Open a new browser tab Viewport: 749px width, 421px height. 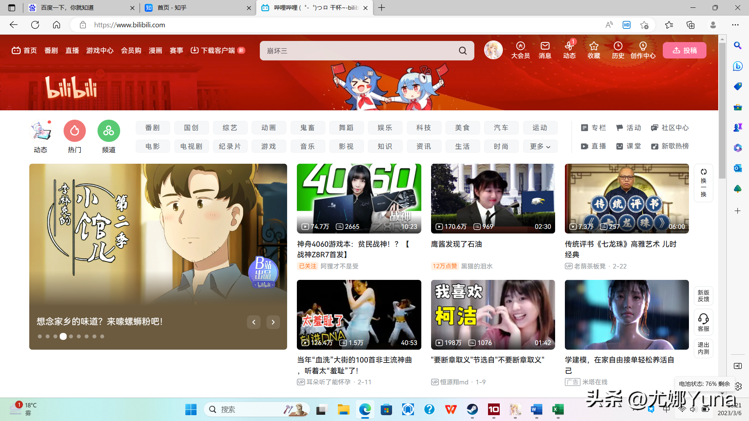tap(382, 8)
